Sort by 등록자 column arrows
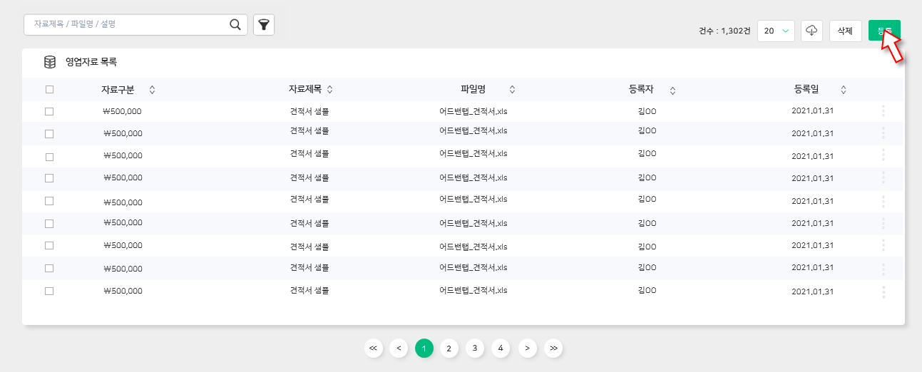922x372 pixels. click(x=672, y=90)
